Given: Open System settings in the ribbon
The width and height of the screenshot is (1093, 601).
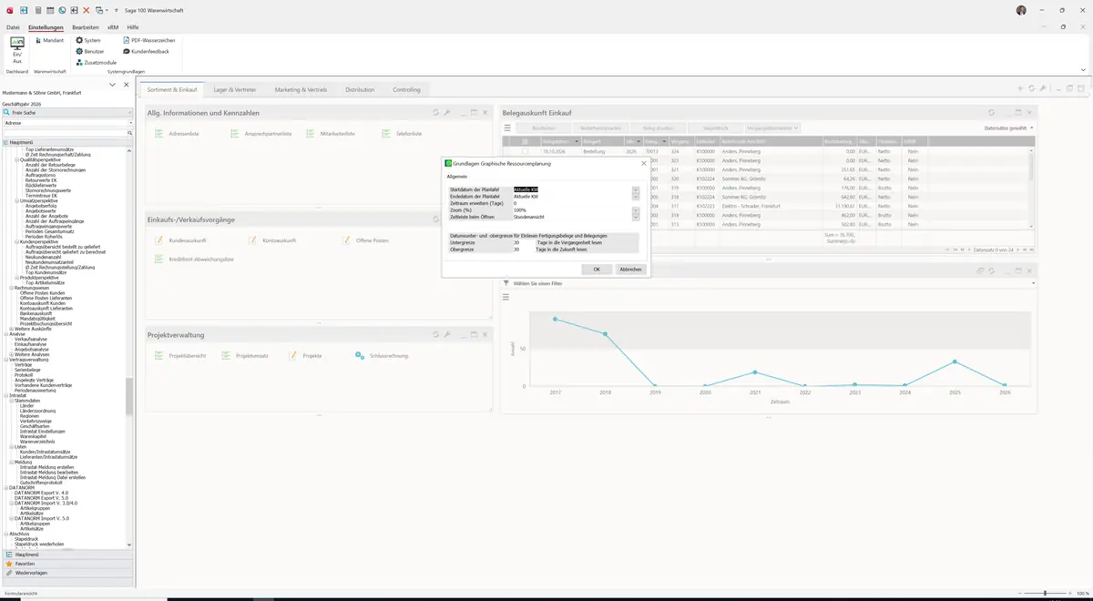Looking at the screenshot, I should 88,41.
